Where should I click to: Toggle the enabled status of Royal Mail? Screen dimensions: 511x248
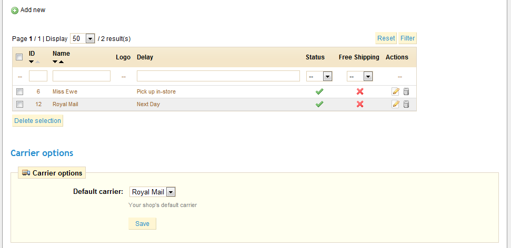point(319,104)
